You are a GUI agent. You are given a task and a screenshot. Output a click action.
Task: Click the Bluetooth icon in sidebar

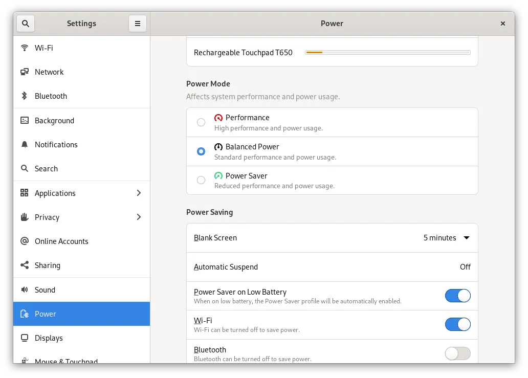point(24,96)
